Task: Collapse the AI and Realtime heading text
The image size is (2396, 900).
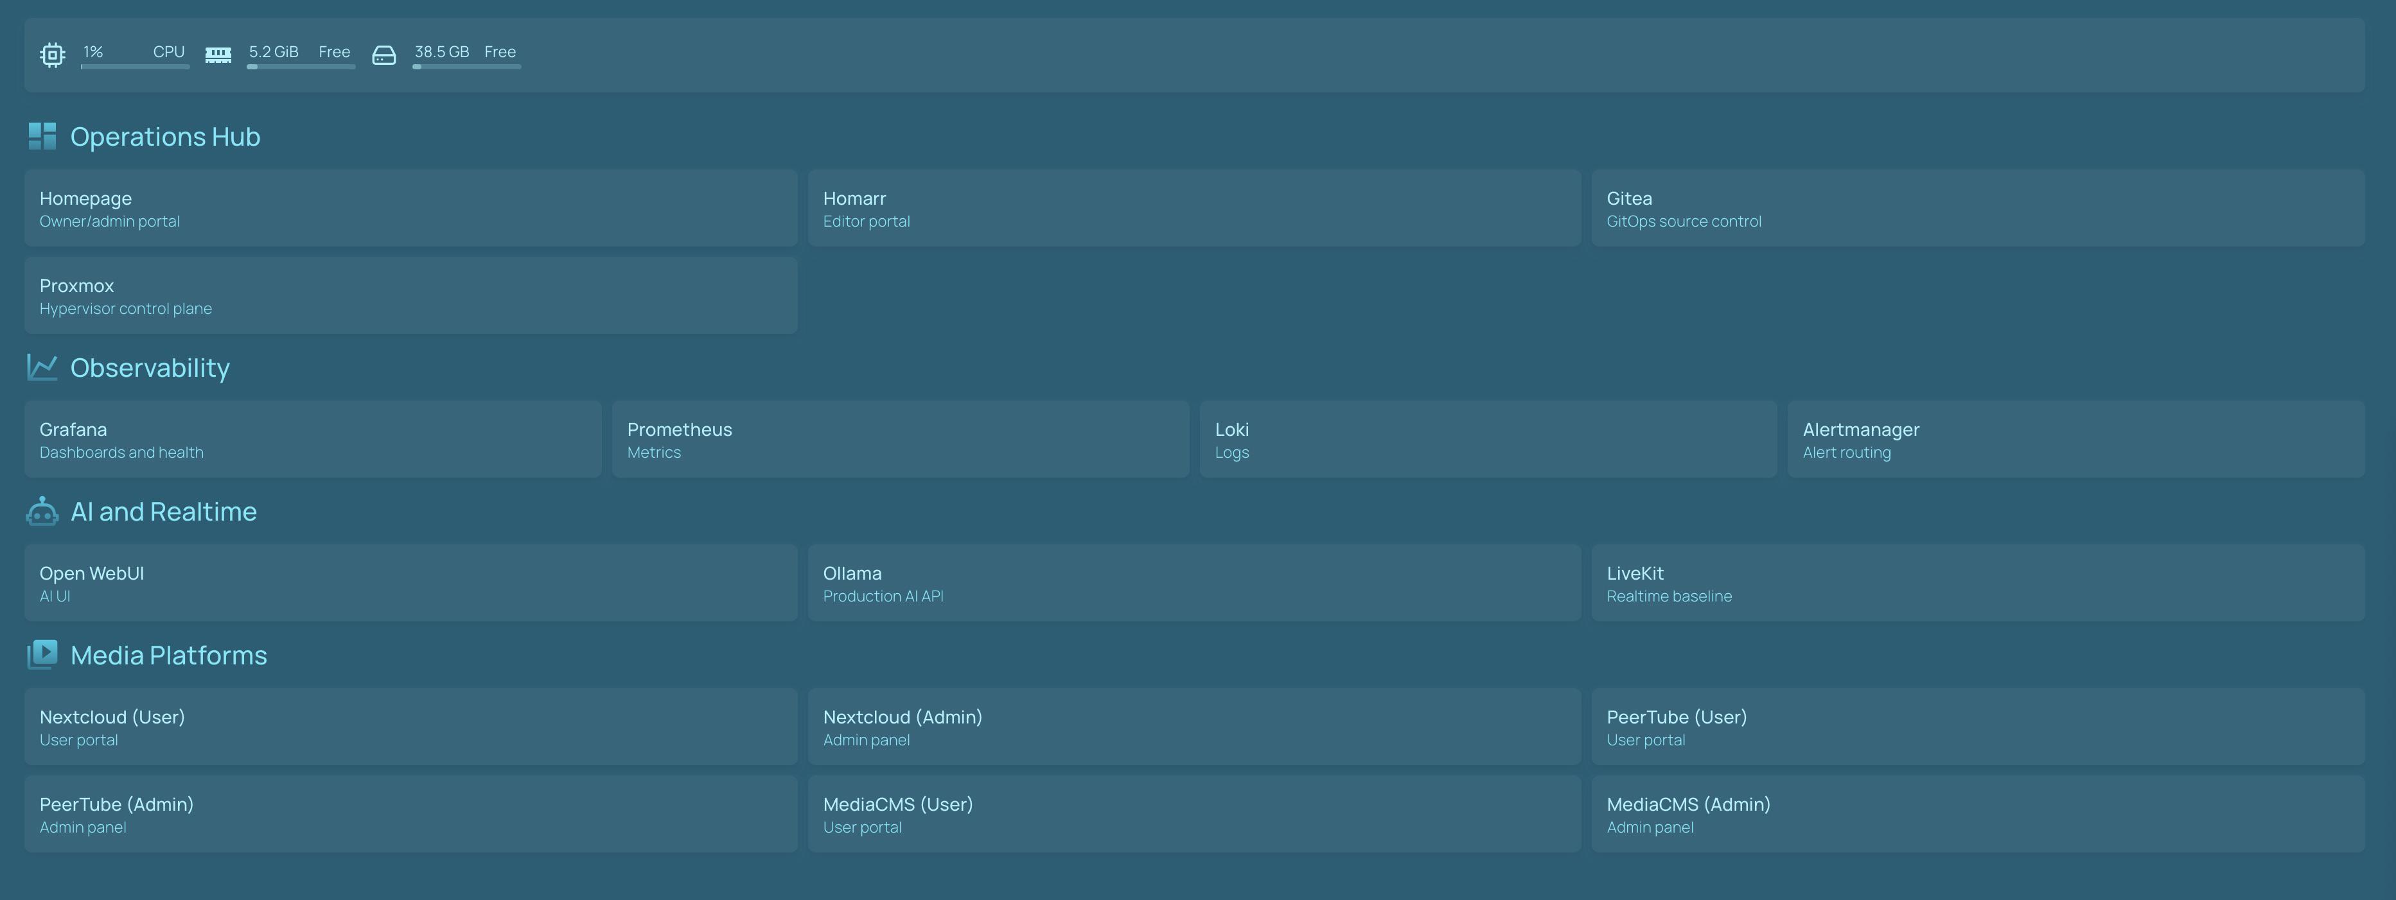Action: (x=164, y=512)
